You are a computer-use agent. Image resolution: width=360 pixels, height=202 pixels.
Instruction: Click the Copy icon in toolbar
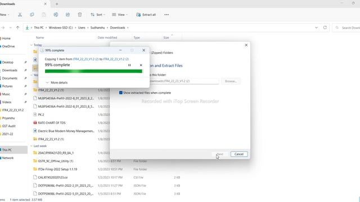[x=32, y=15]
